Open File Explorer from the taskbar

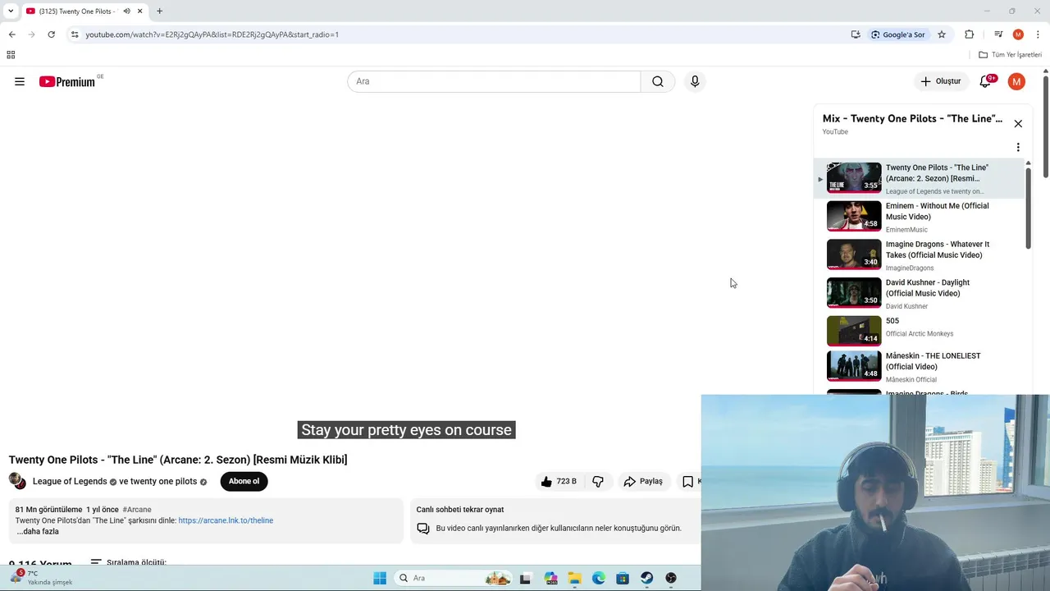point(574,578)
